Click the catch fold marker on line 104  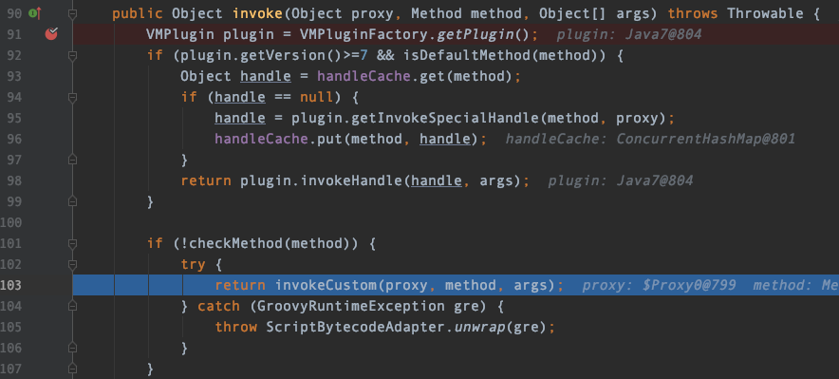point(73,306)
